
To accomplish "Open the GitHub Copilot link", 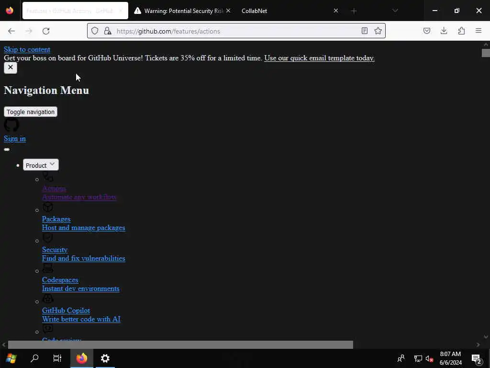I will pos(66,310).
